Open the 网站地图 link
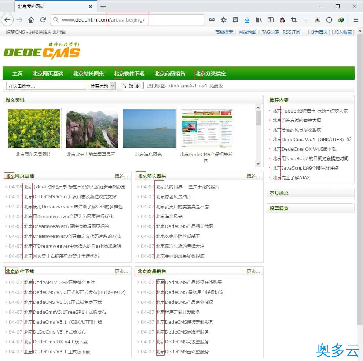The image size is (363, 361). pyautogui.click(x=247, y=32)
